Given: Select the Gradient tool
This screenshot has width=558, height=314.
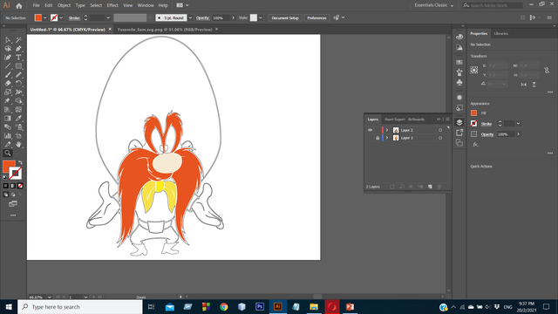Looking at the screenshot, I should [8, 119].
